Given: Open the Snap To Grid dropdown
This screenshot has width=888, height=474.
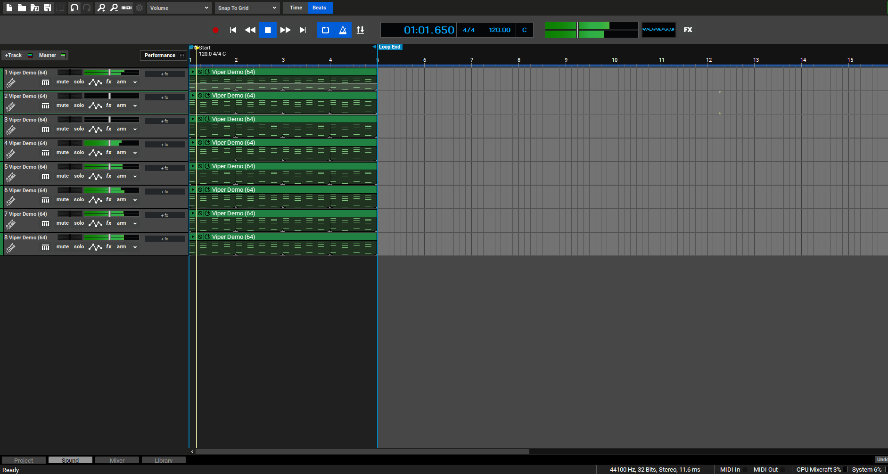Looking at the screenshot, I should (x=247, y=8).
